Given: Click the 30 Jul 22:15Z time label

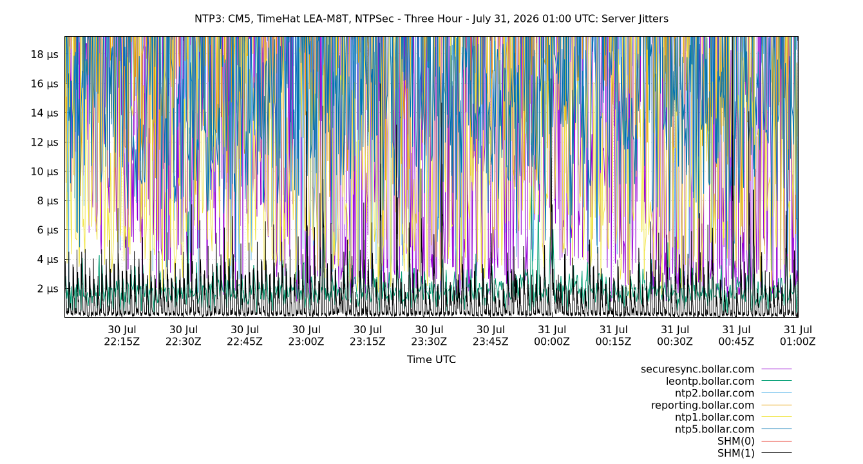Looking at the screenshot, I should click(x=122, y=336).
